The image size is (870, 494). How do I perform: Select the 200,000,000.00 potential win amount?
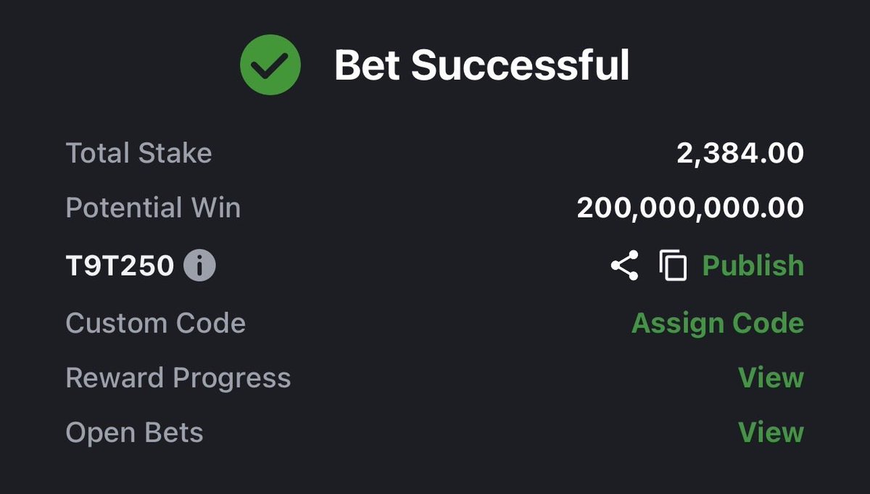click(x=690, y=209)
